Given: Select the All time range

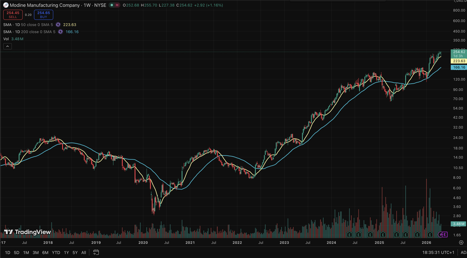Looking at the screenshot, I should [x=84, y=253].
